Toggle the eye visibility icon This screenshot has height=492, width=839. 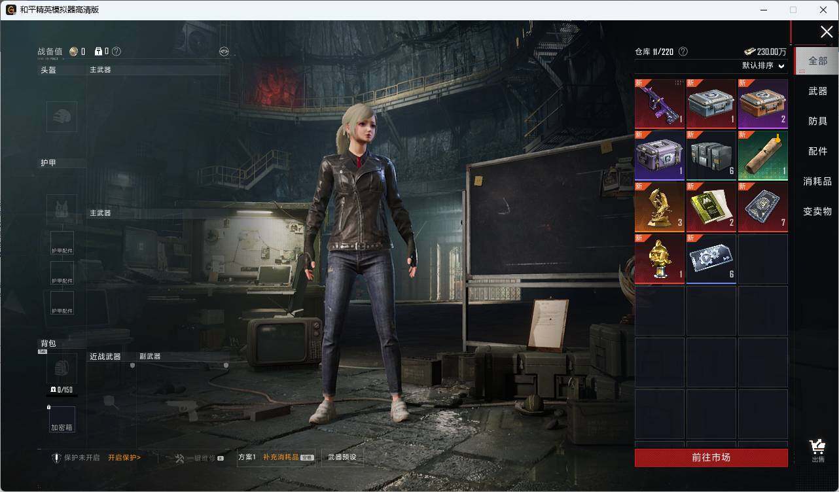[224, 52]
